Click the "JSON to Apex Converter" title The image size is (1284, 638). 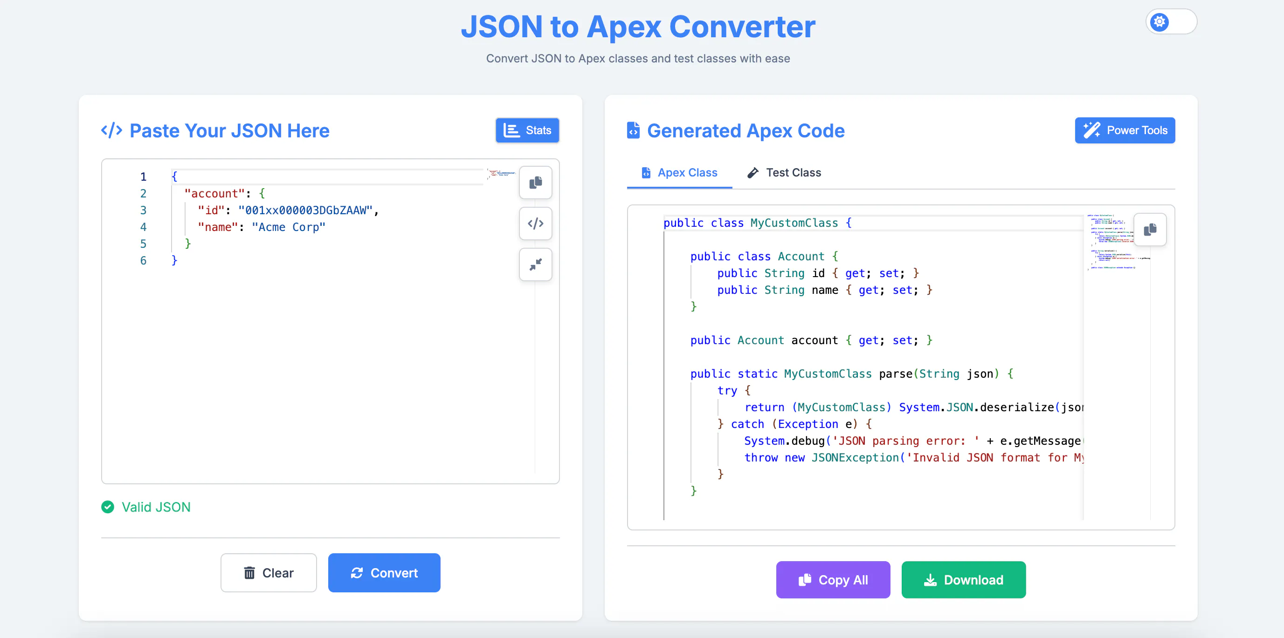click(638, 27)
